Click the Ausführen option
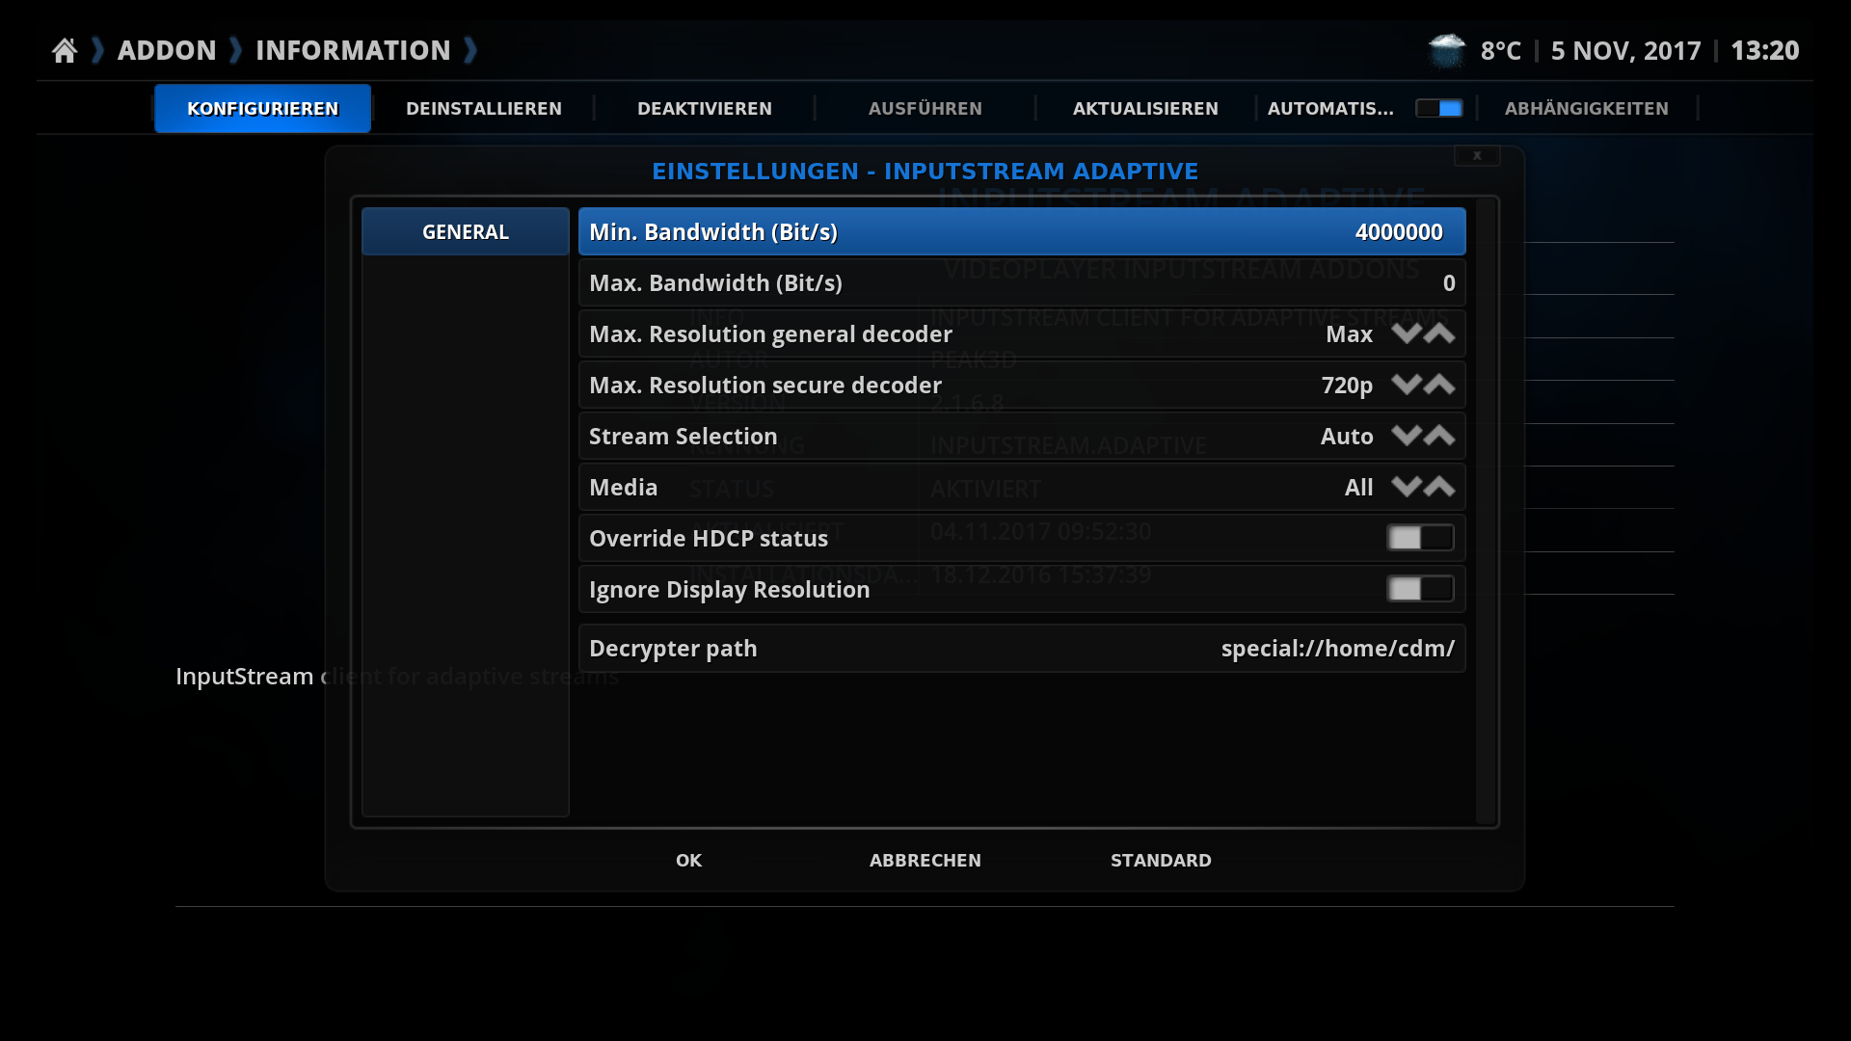Screen dimensions: 1851x1041 point(925,108)
